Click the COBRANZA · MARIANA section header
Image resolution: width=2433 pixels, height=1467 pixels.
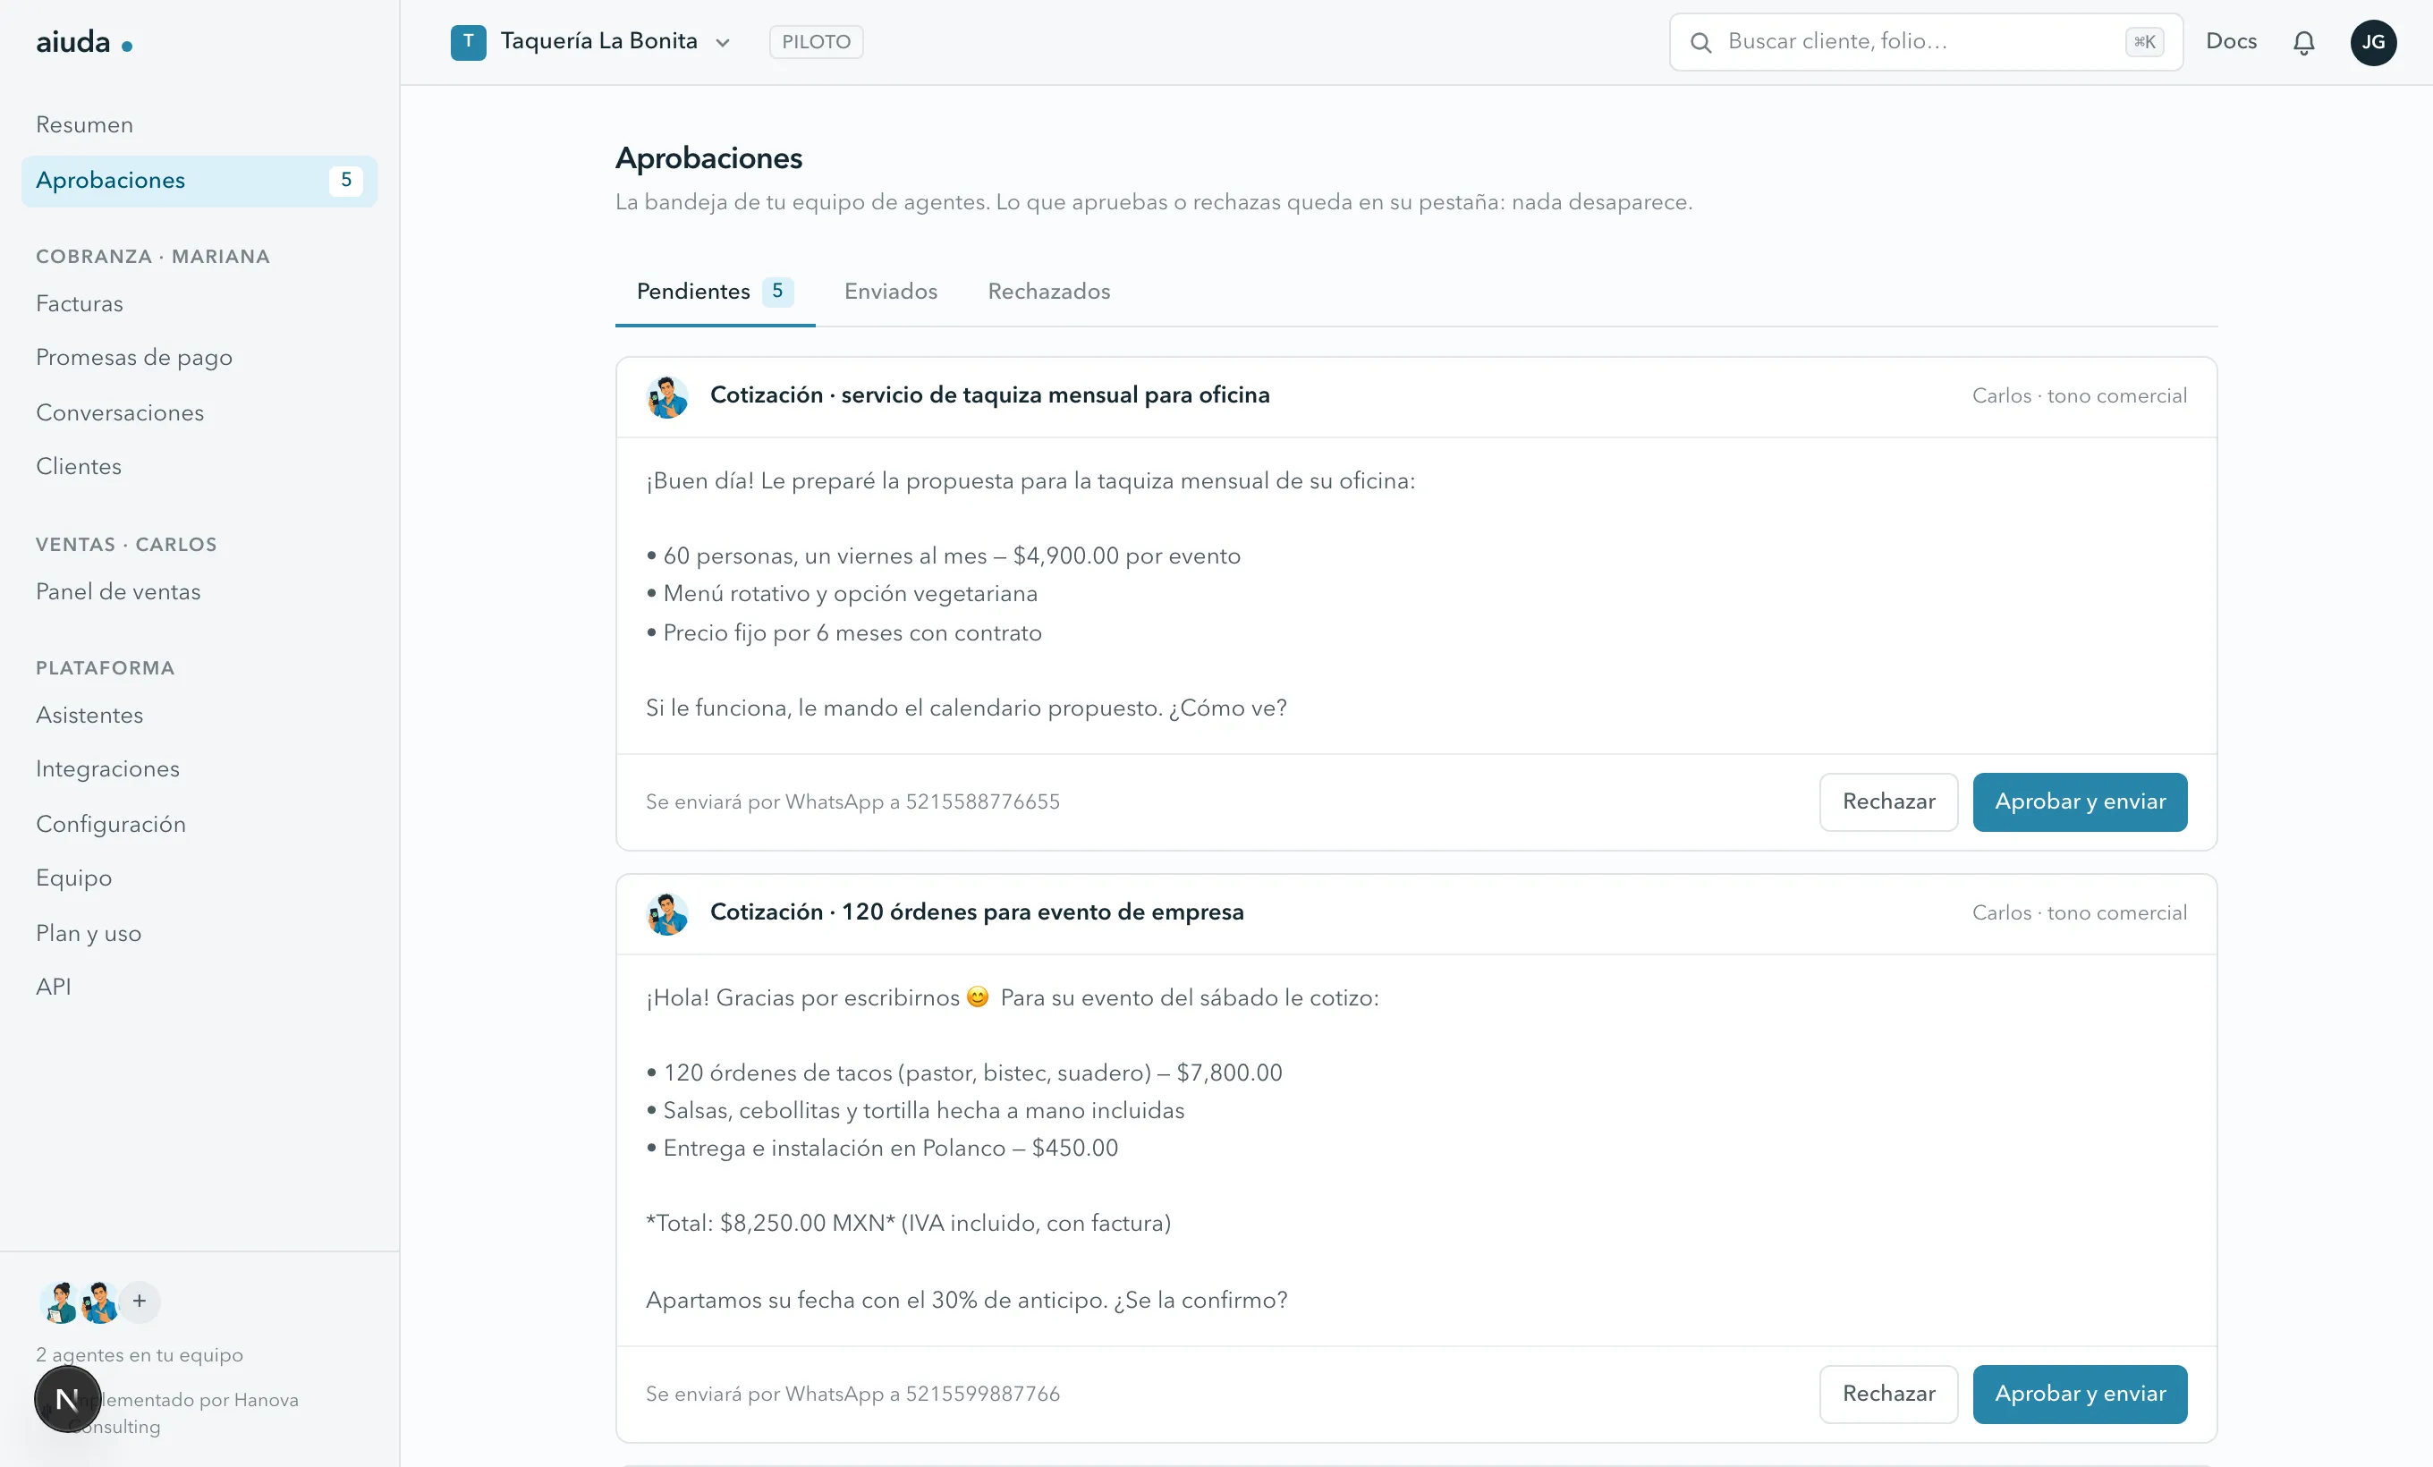pos(153,257)
